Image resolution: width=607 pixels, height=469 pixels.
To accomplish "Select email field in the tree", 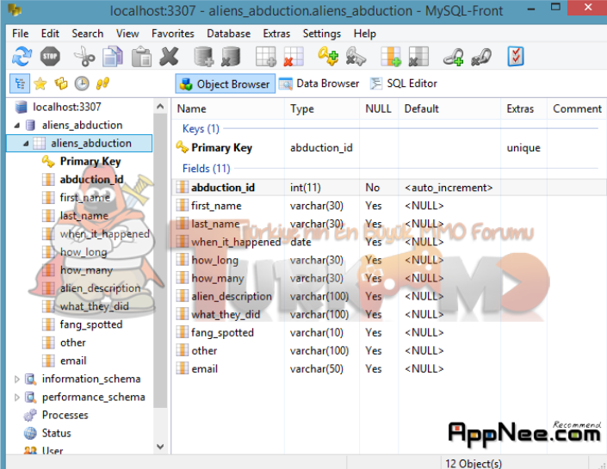I will tap(73, 361).
